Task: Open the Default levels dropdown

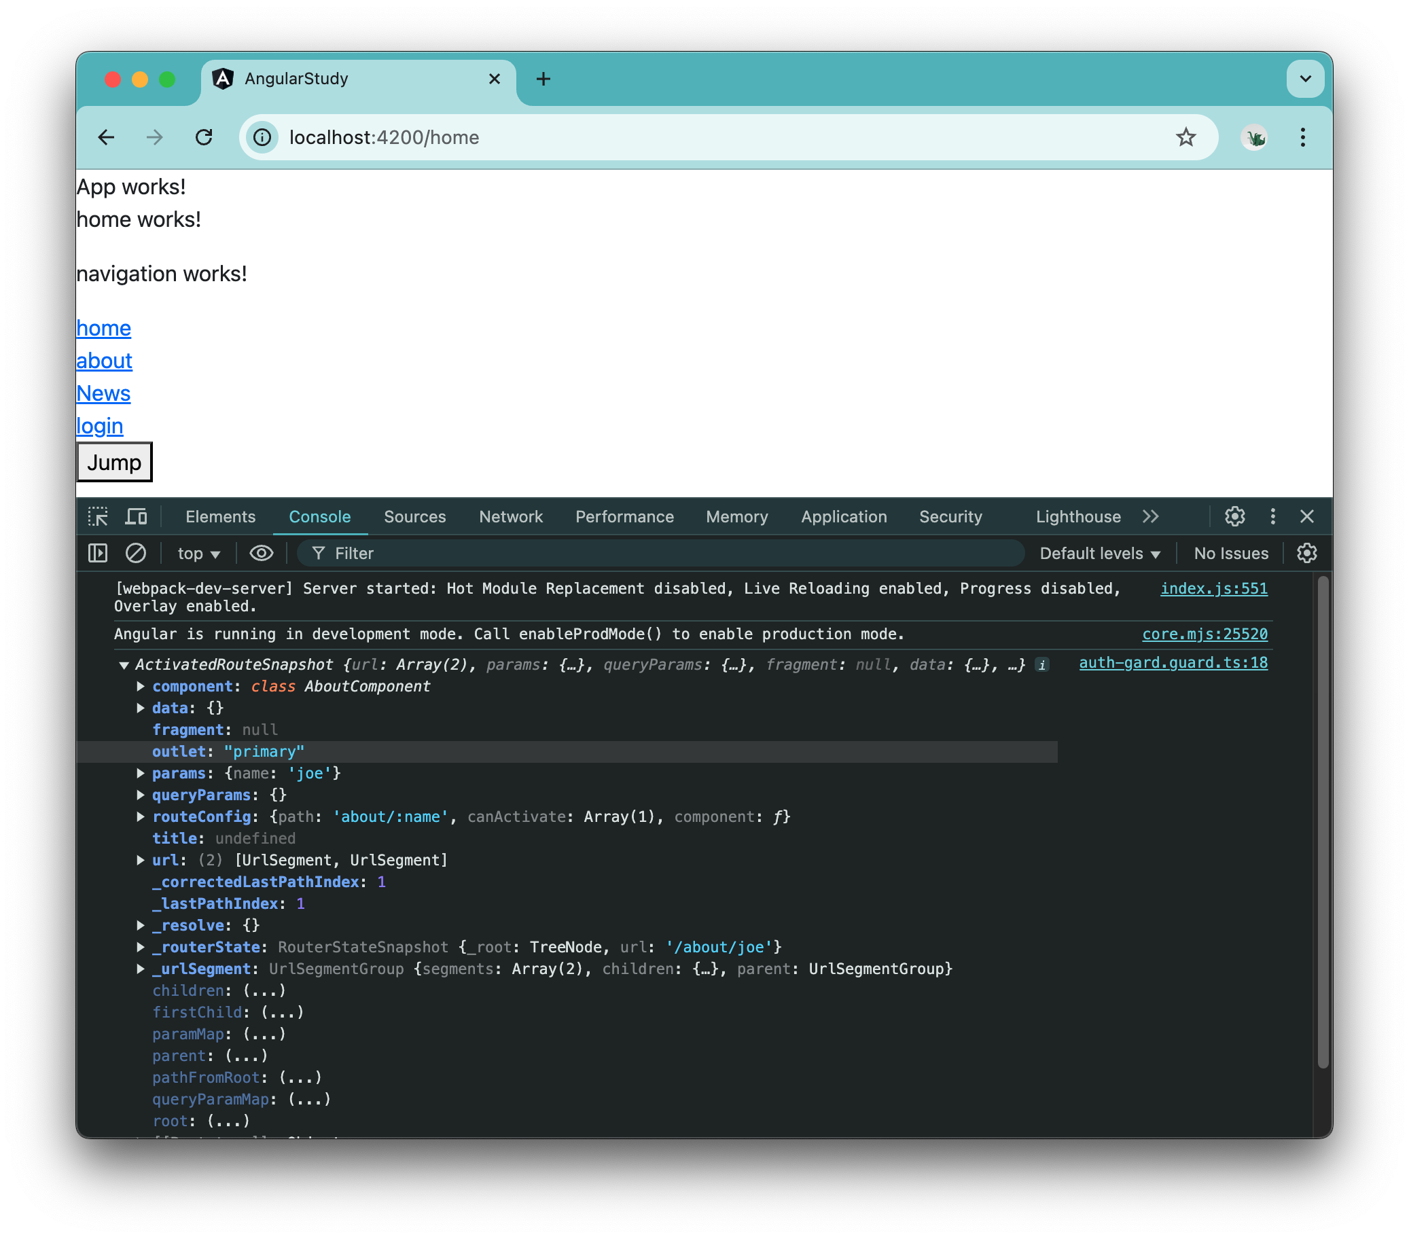Action: tap(1099, 553)
